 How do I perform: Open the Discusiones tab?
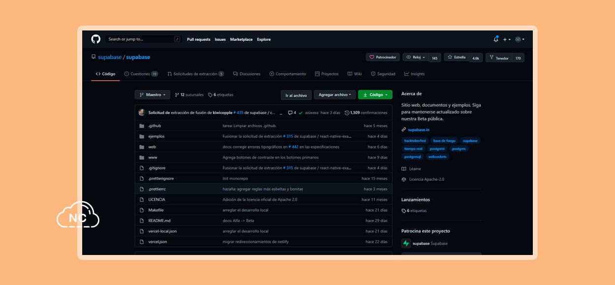(x=246, y=74)
